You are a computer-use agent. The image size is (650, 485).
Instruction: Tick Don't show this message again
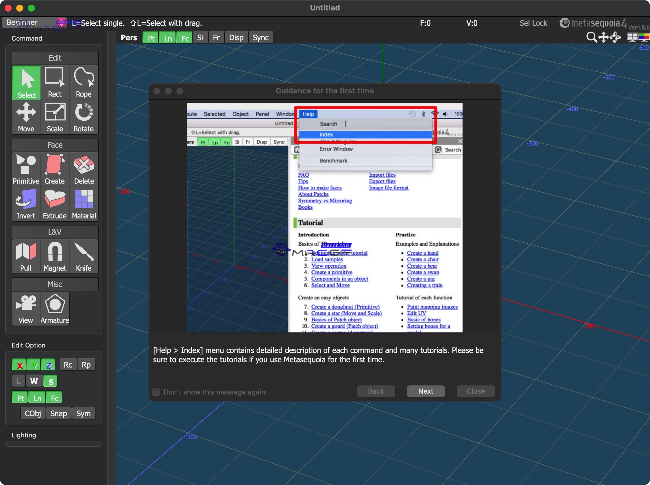(x=156, y=392)
